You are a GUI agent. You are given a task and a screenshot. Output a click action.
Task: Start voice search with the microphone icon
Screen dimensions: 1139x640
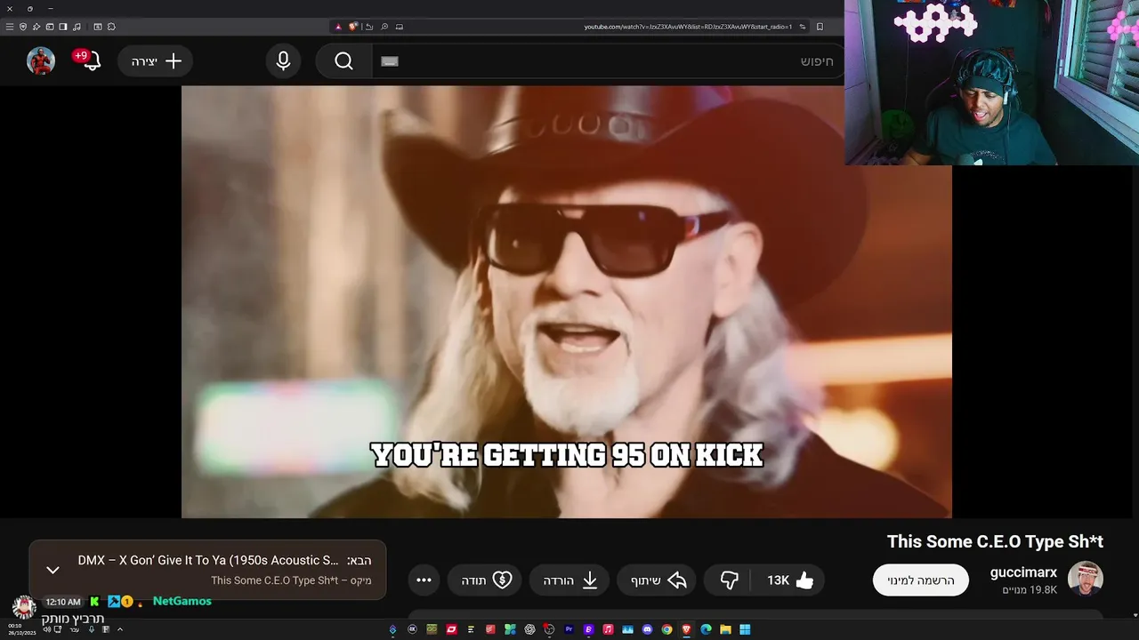(283, 60)
